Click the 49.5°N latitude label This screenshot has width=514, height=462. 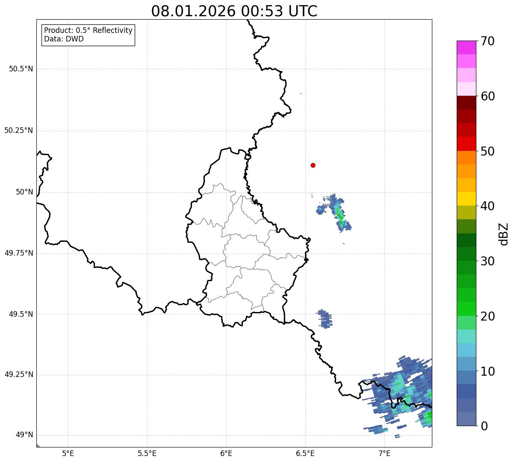click(21, 314)
